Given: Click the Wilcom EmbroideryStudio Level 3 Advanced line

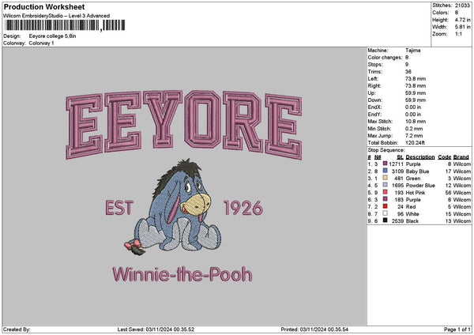Looking at the screenshot, I should [x=57, y=16].
